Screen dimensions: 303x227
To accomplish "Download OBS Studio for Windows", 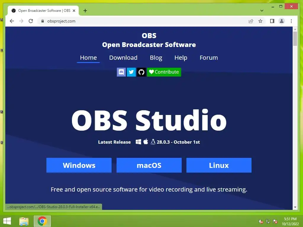I will coord(79,165).
